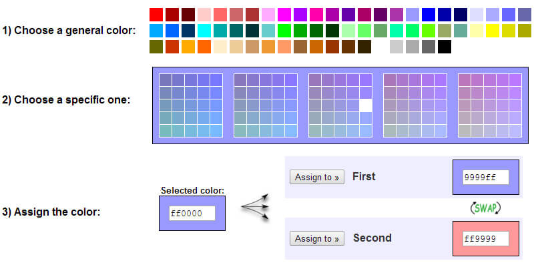Choose the bright magenta general color swatch

(284, 14)
